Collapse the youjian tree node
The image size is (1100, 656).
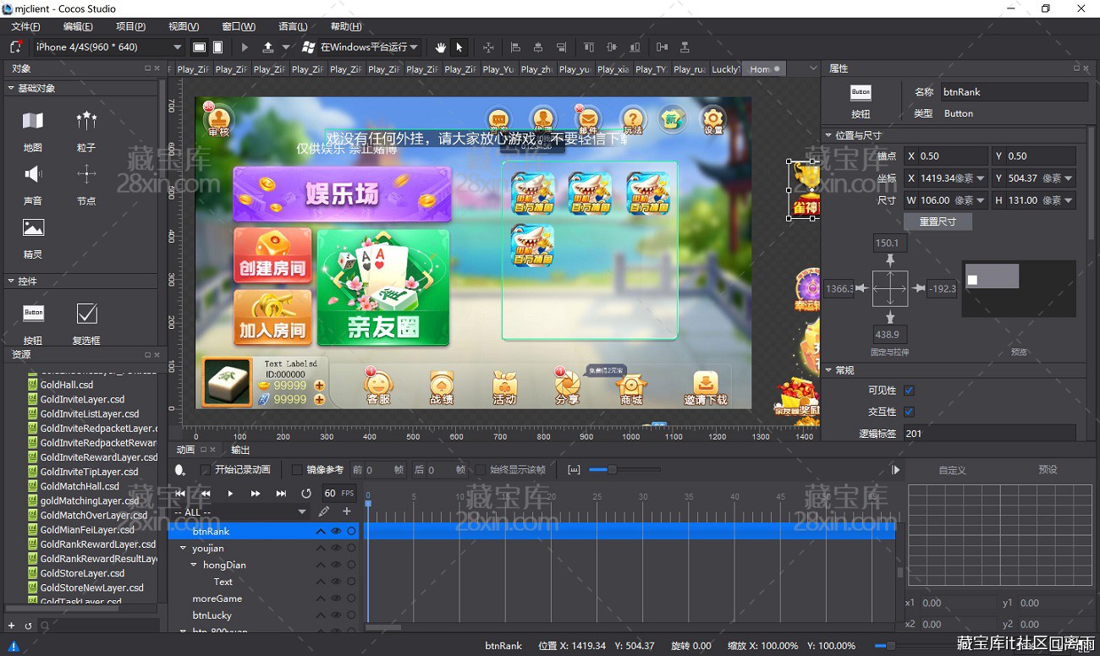tap(183, 548)
